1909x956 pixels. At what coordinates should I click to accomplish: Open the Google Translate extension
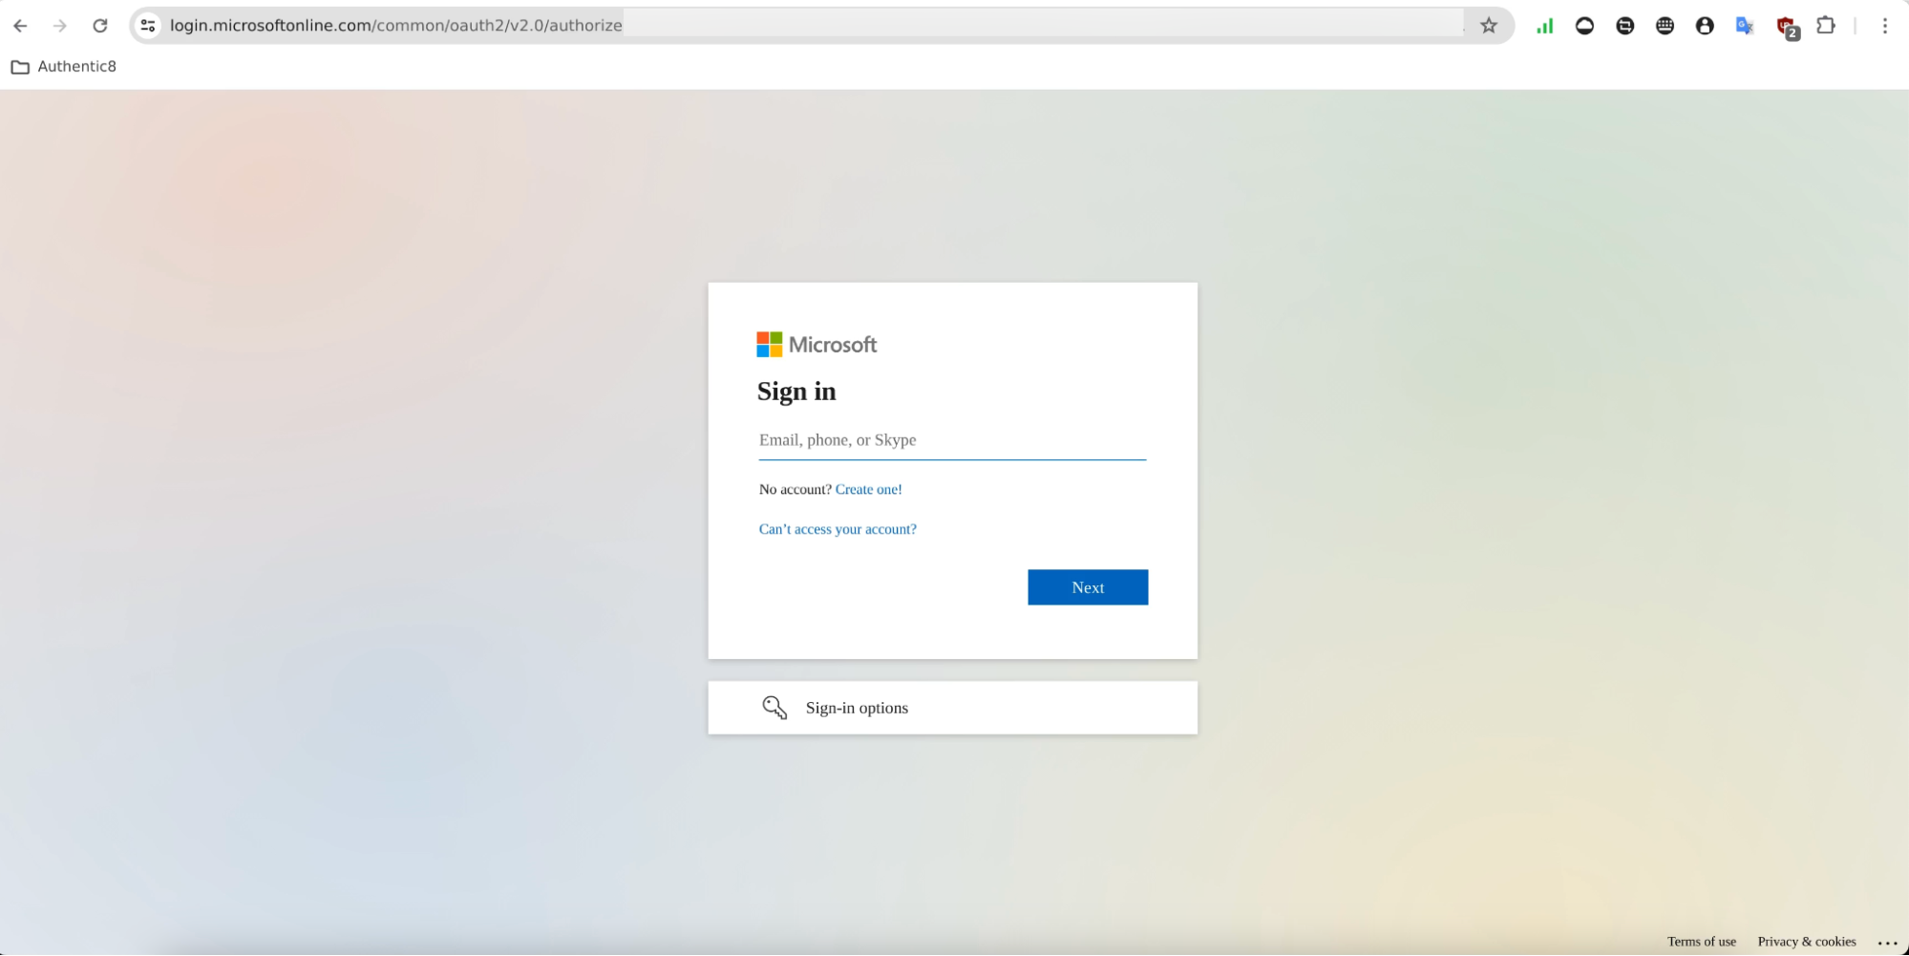(1745, 26)
